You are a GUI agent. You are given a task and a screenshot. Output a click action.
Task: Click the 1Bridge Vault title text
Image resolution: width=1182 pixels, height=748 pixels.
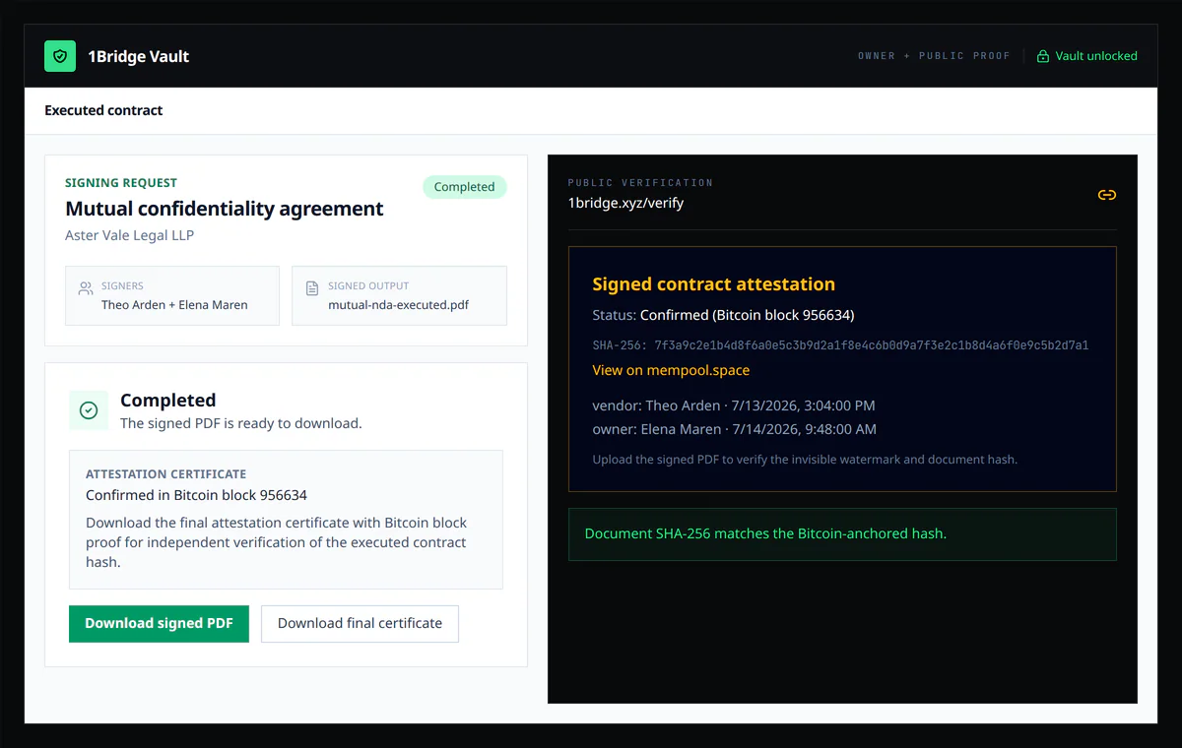[139, 56]
